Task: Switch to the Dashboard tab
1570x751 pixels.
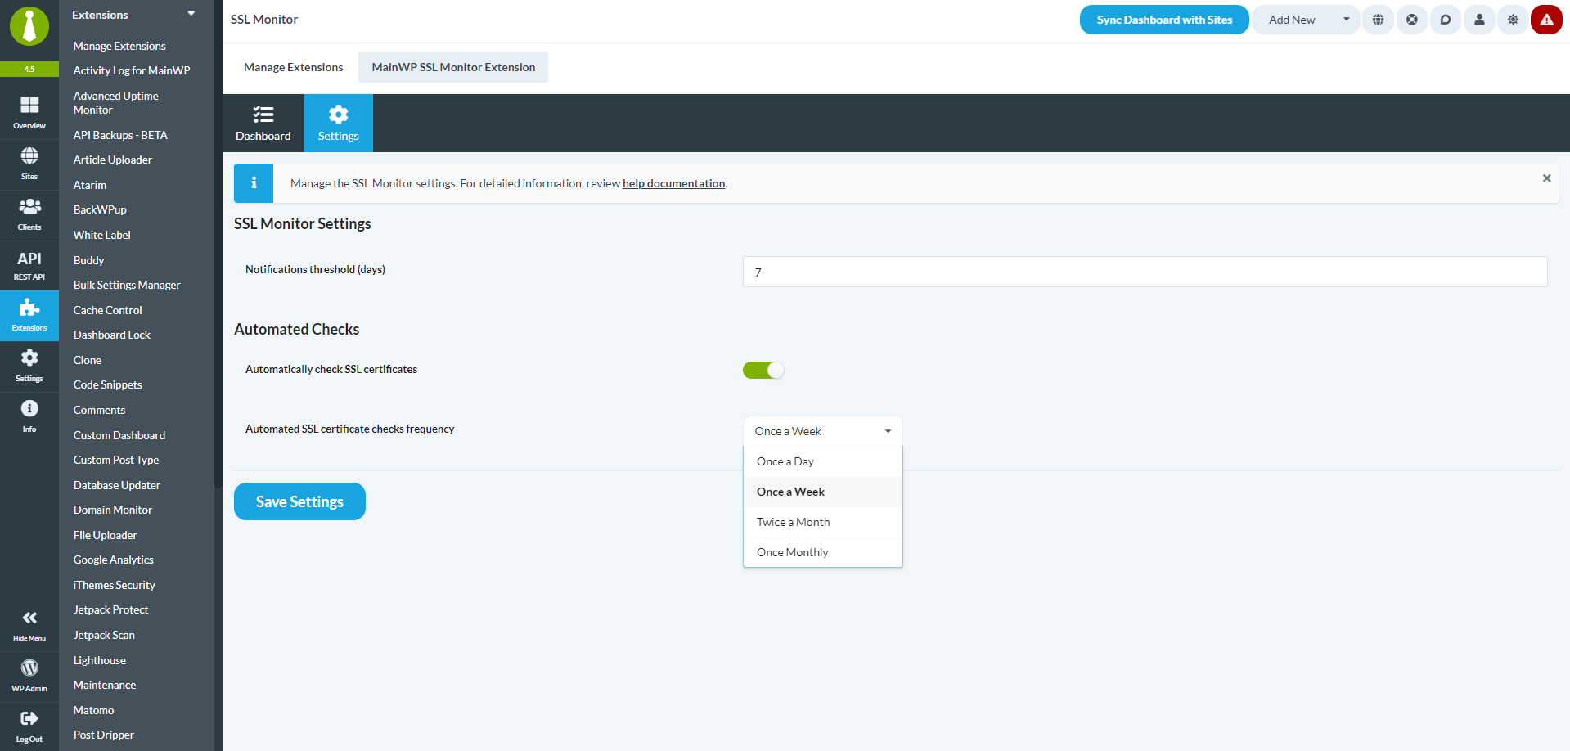Action: click(x=263, y=124)
